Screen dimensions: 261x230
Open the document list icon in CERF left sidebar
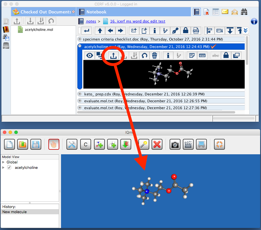[6, 21]
